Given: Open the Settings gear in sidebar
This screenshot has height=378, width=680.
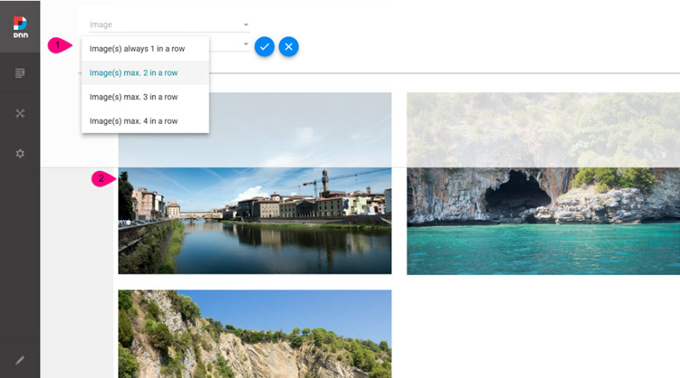Looking at the screenshot, I should click(x=20, y=154).
